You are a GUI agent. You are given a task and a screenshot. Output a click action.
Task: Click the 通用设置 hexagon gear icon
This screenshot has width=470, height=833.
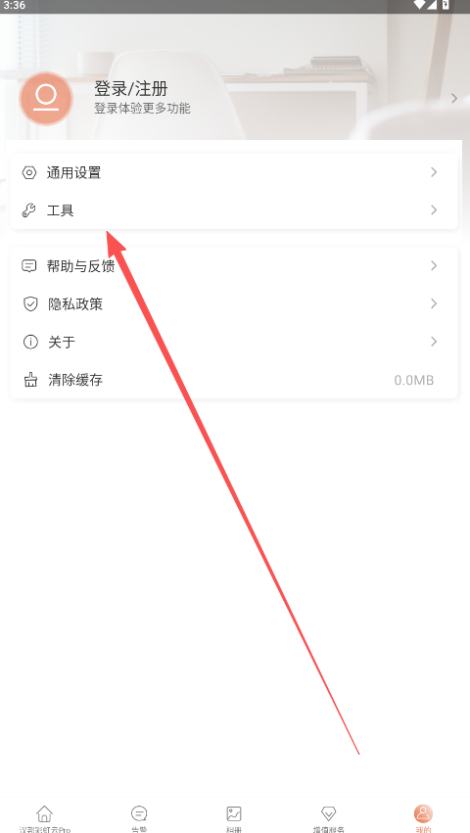click(x=29, y=172)
